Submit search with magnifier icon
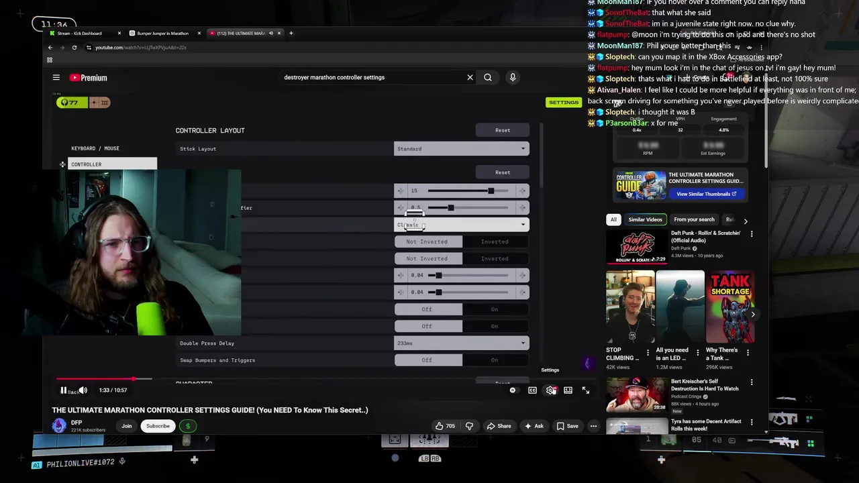 pos(488,77)
